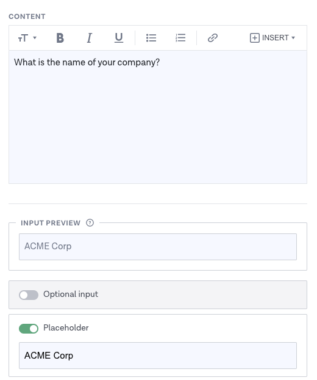This screenshot has width=317, height=380.
Task: Underline the selected text
Action: [x=119, y=38]
